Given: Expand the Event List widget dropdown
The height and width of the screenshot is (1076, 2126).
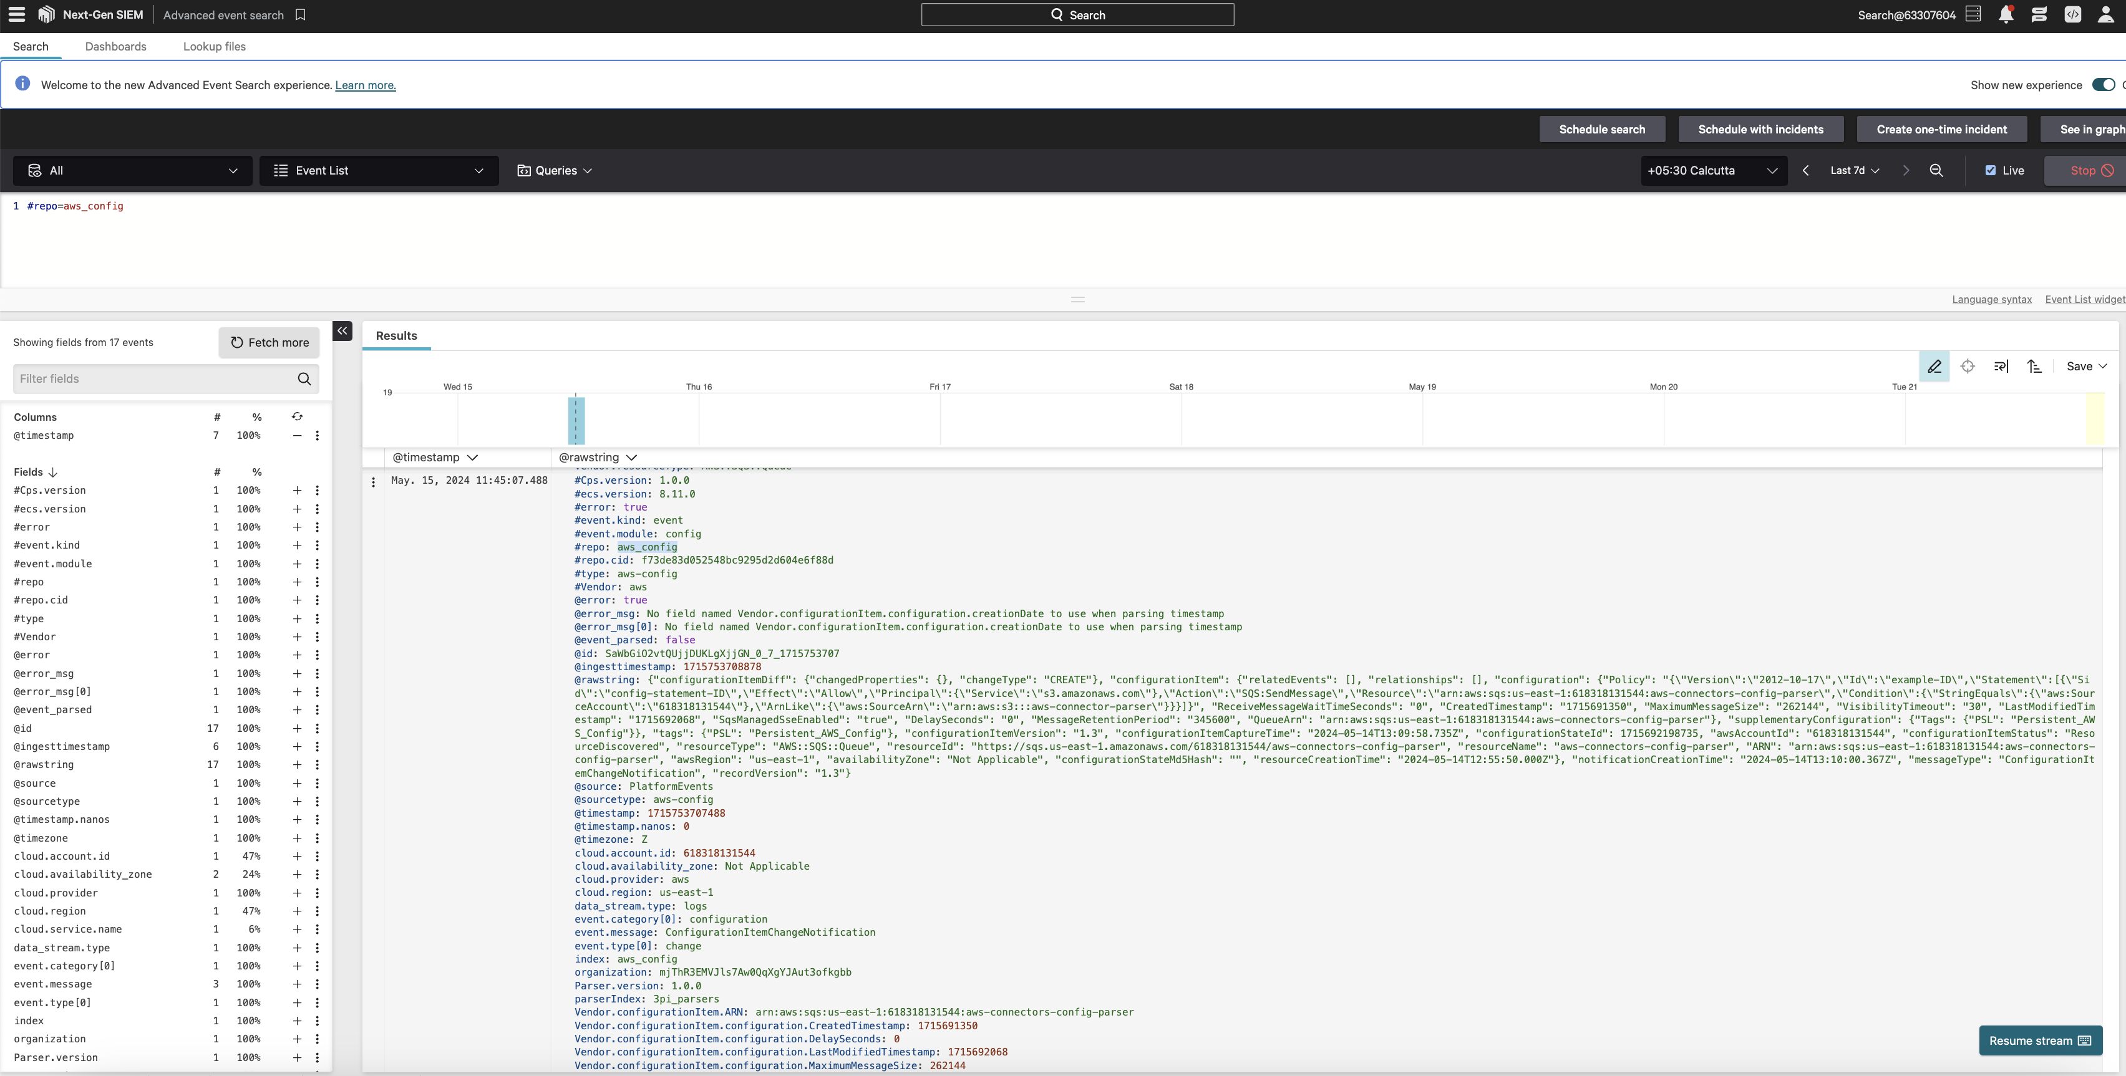Looking at the screenshot, I should (379, 171).
